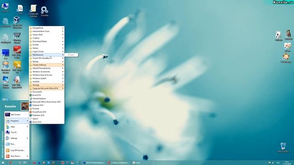Expand the WinRAR submenu arrow

(63, 82)
